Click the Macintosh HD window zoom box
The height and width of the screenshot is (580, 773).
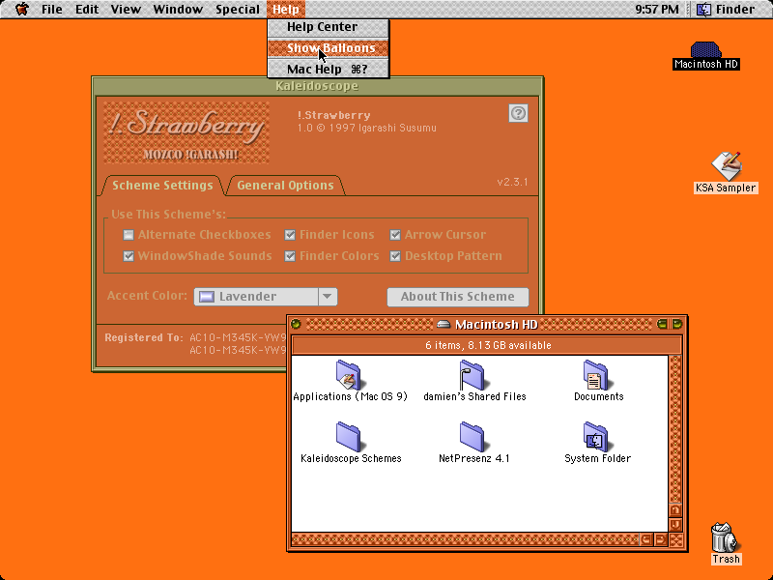tap(662, 324)
